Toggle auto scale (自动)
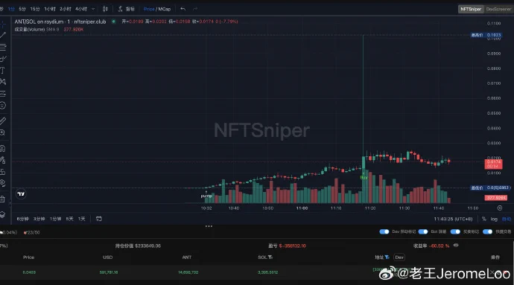The width and height of the screenshot is (514, 285). (507, 219)
